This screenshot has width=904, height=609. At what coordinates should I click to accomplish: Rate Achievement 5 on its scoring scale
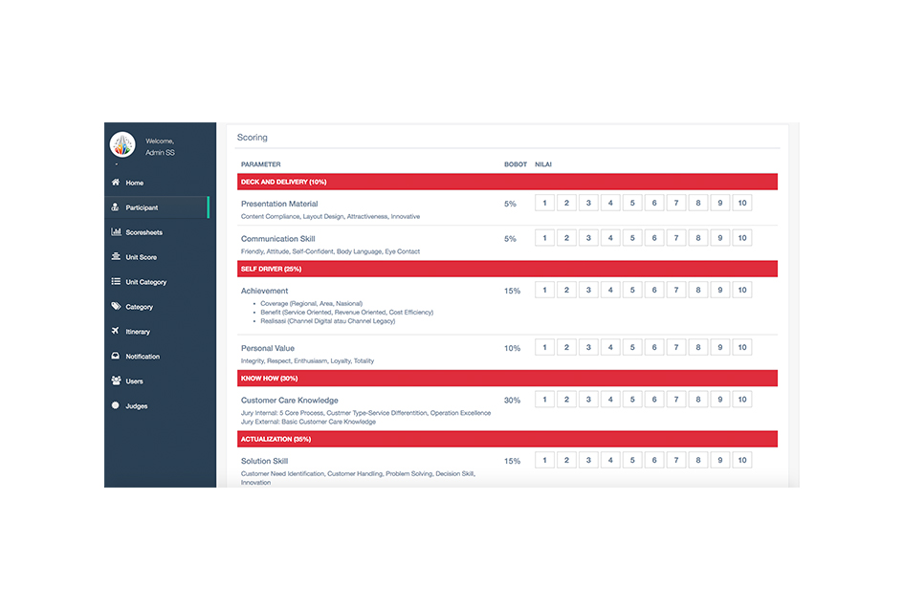coord(632,289)
